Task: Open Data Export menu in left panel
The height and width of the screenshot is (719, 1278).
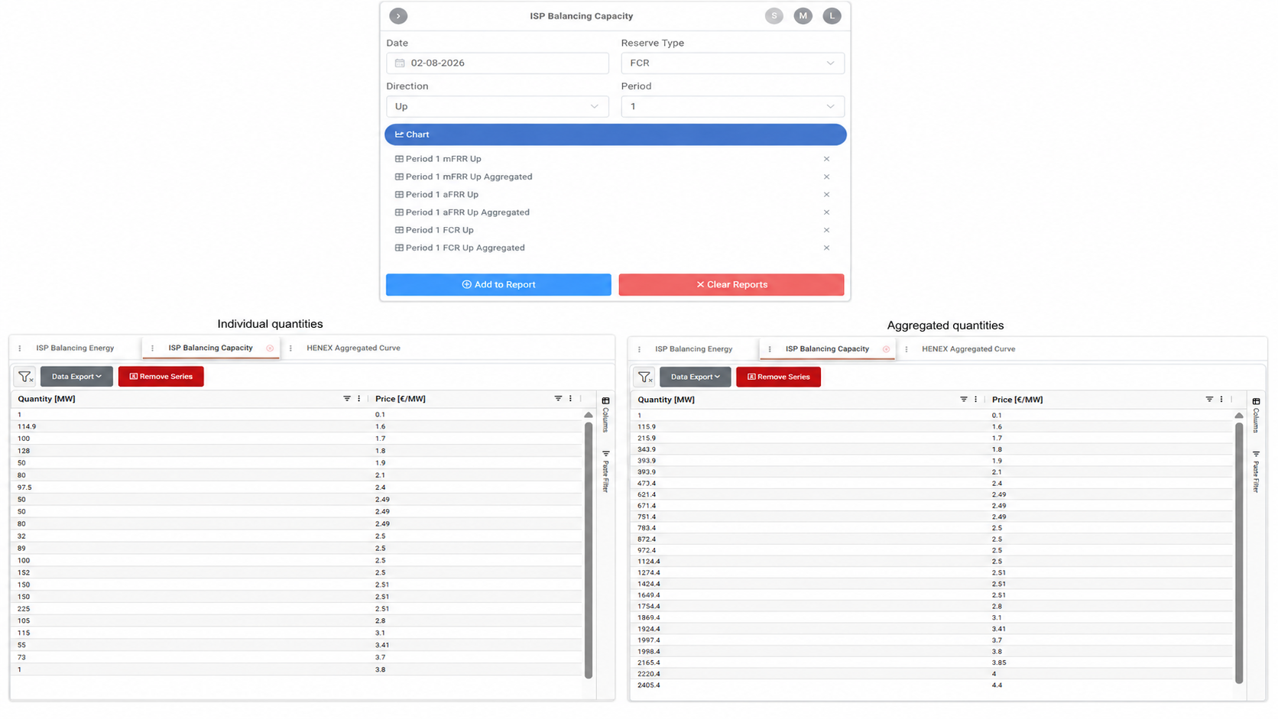Action: point(76,377)
